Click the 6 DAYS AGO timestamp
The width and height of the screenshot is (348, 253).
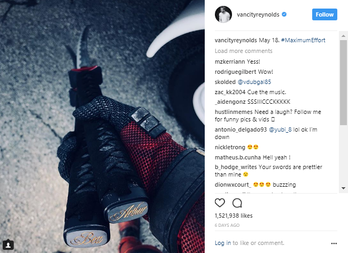[227, 225]
